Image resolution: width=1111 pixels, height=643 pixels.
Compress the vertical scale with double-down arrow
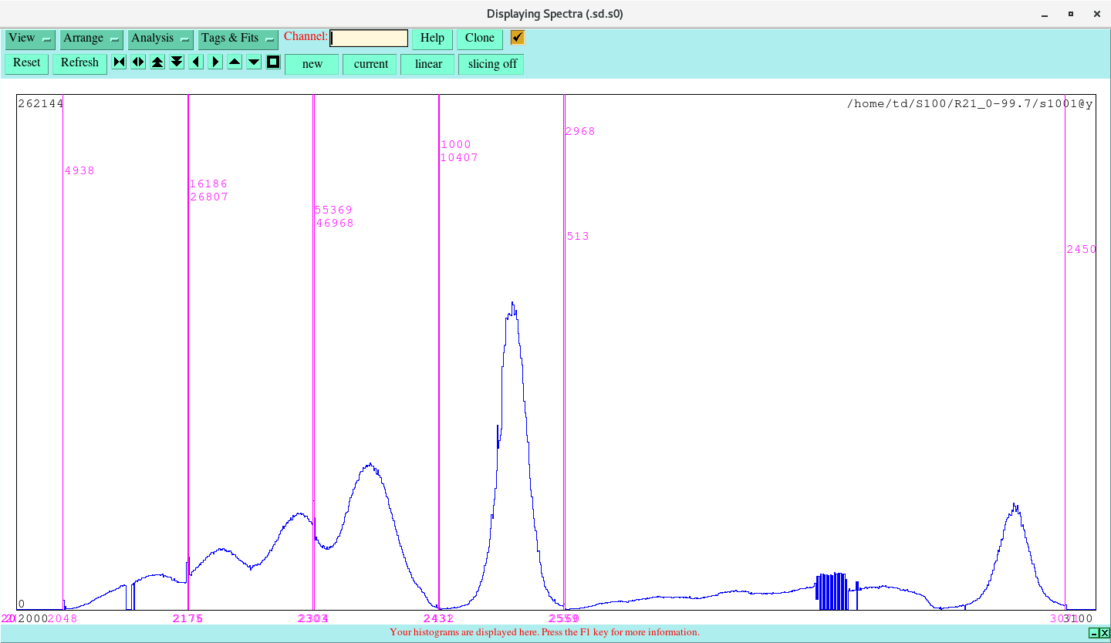click(176, 62)
